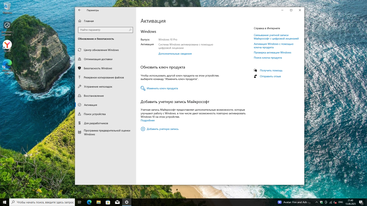Open Корзина recycle bin on desktop
This screenshot has height=206, width=367.
pyautogui.click(x=7, y=8)
